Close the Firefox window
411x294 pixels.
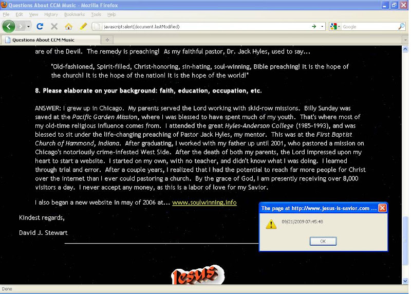404,5
